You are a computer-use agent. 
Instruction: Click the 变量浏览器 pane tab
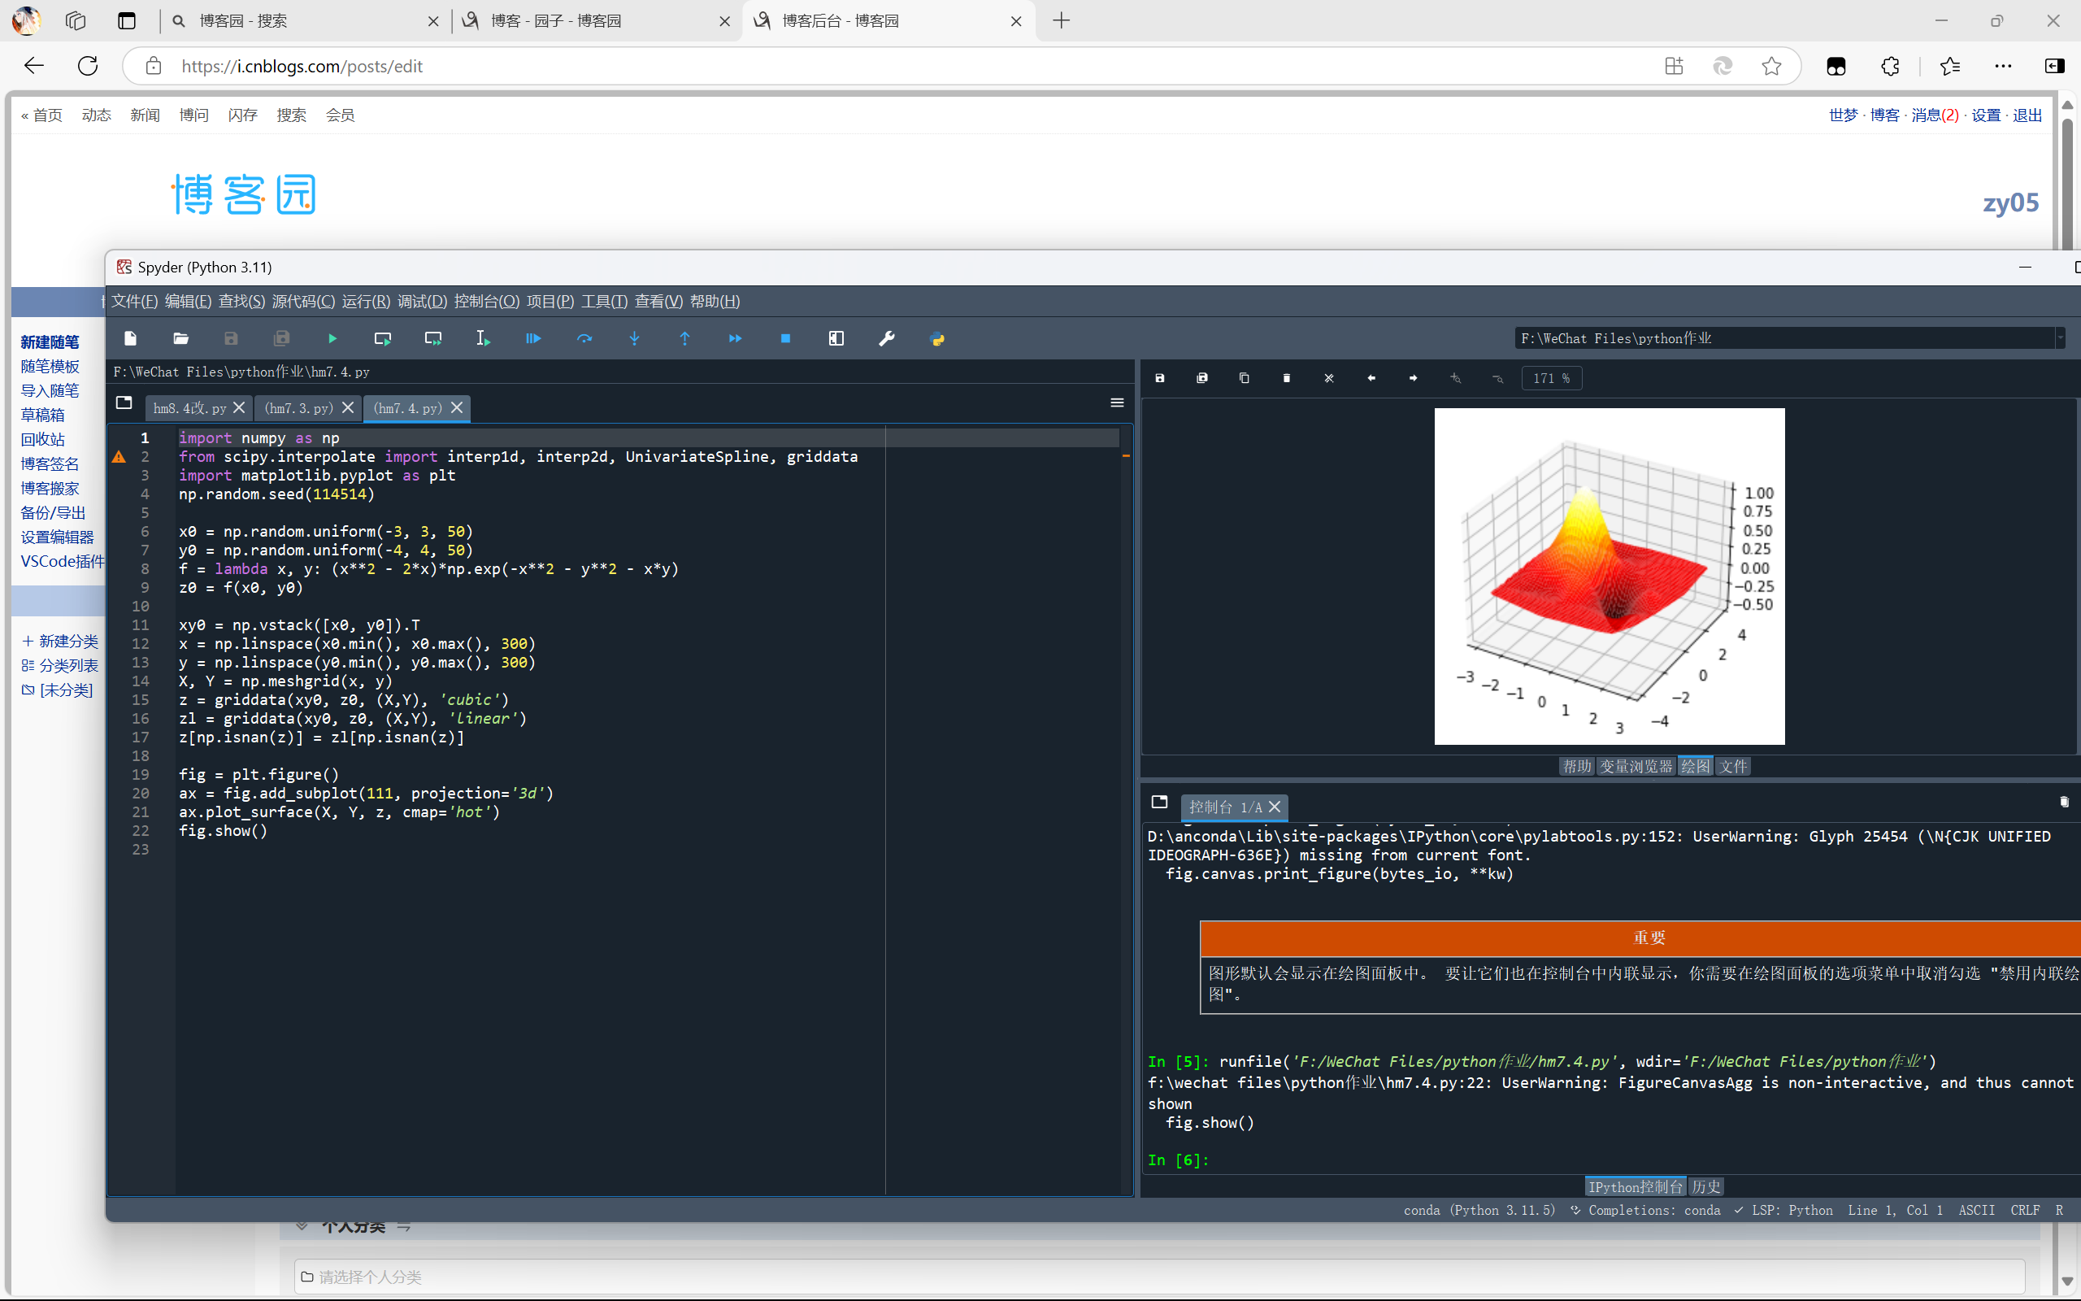click(1635, 766)
